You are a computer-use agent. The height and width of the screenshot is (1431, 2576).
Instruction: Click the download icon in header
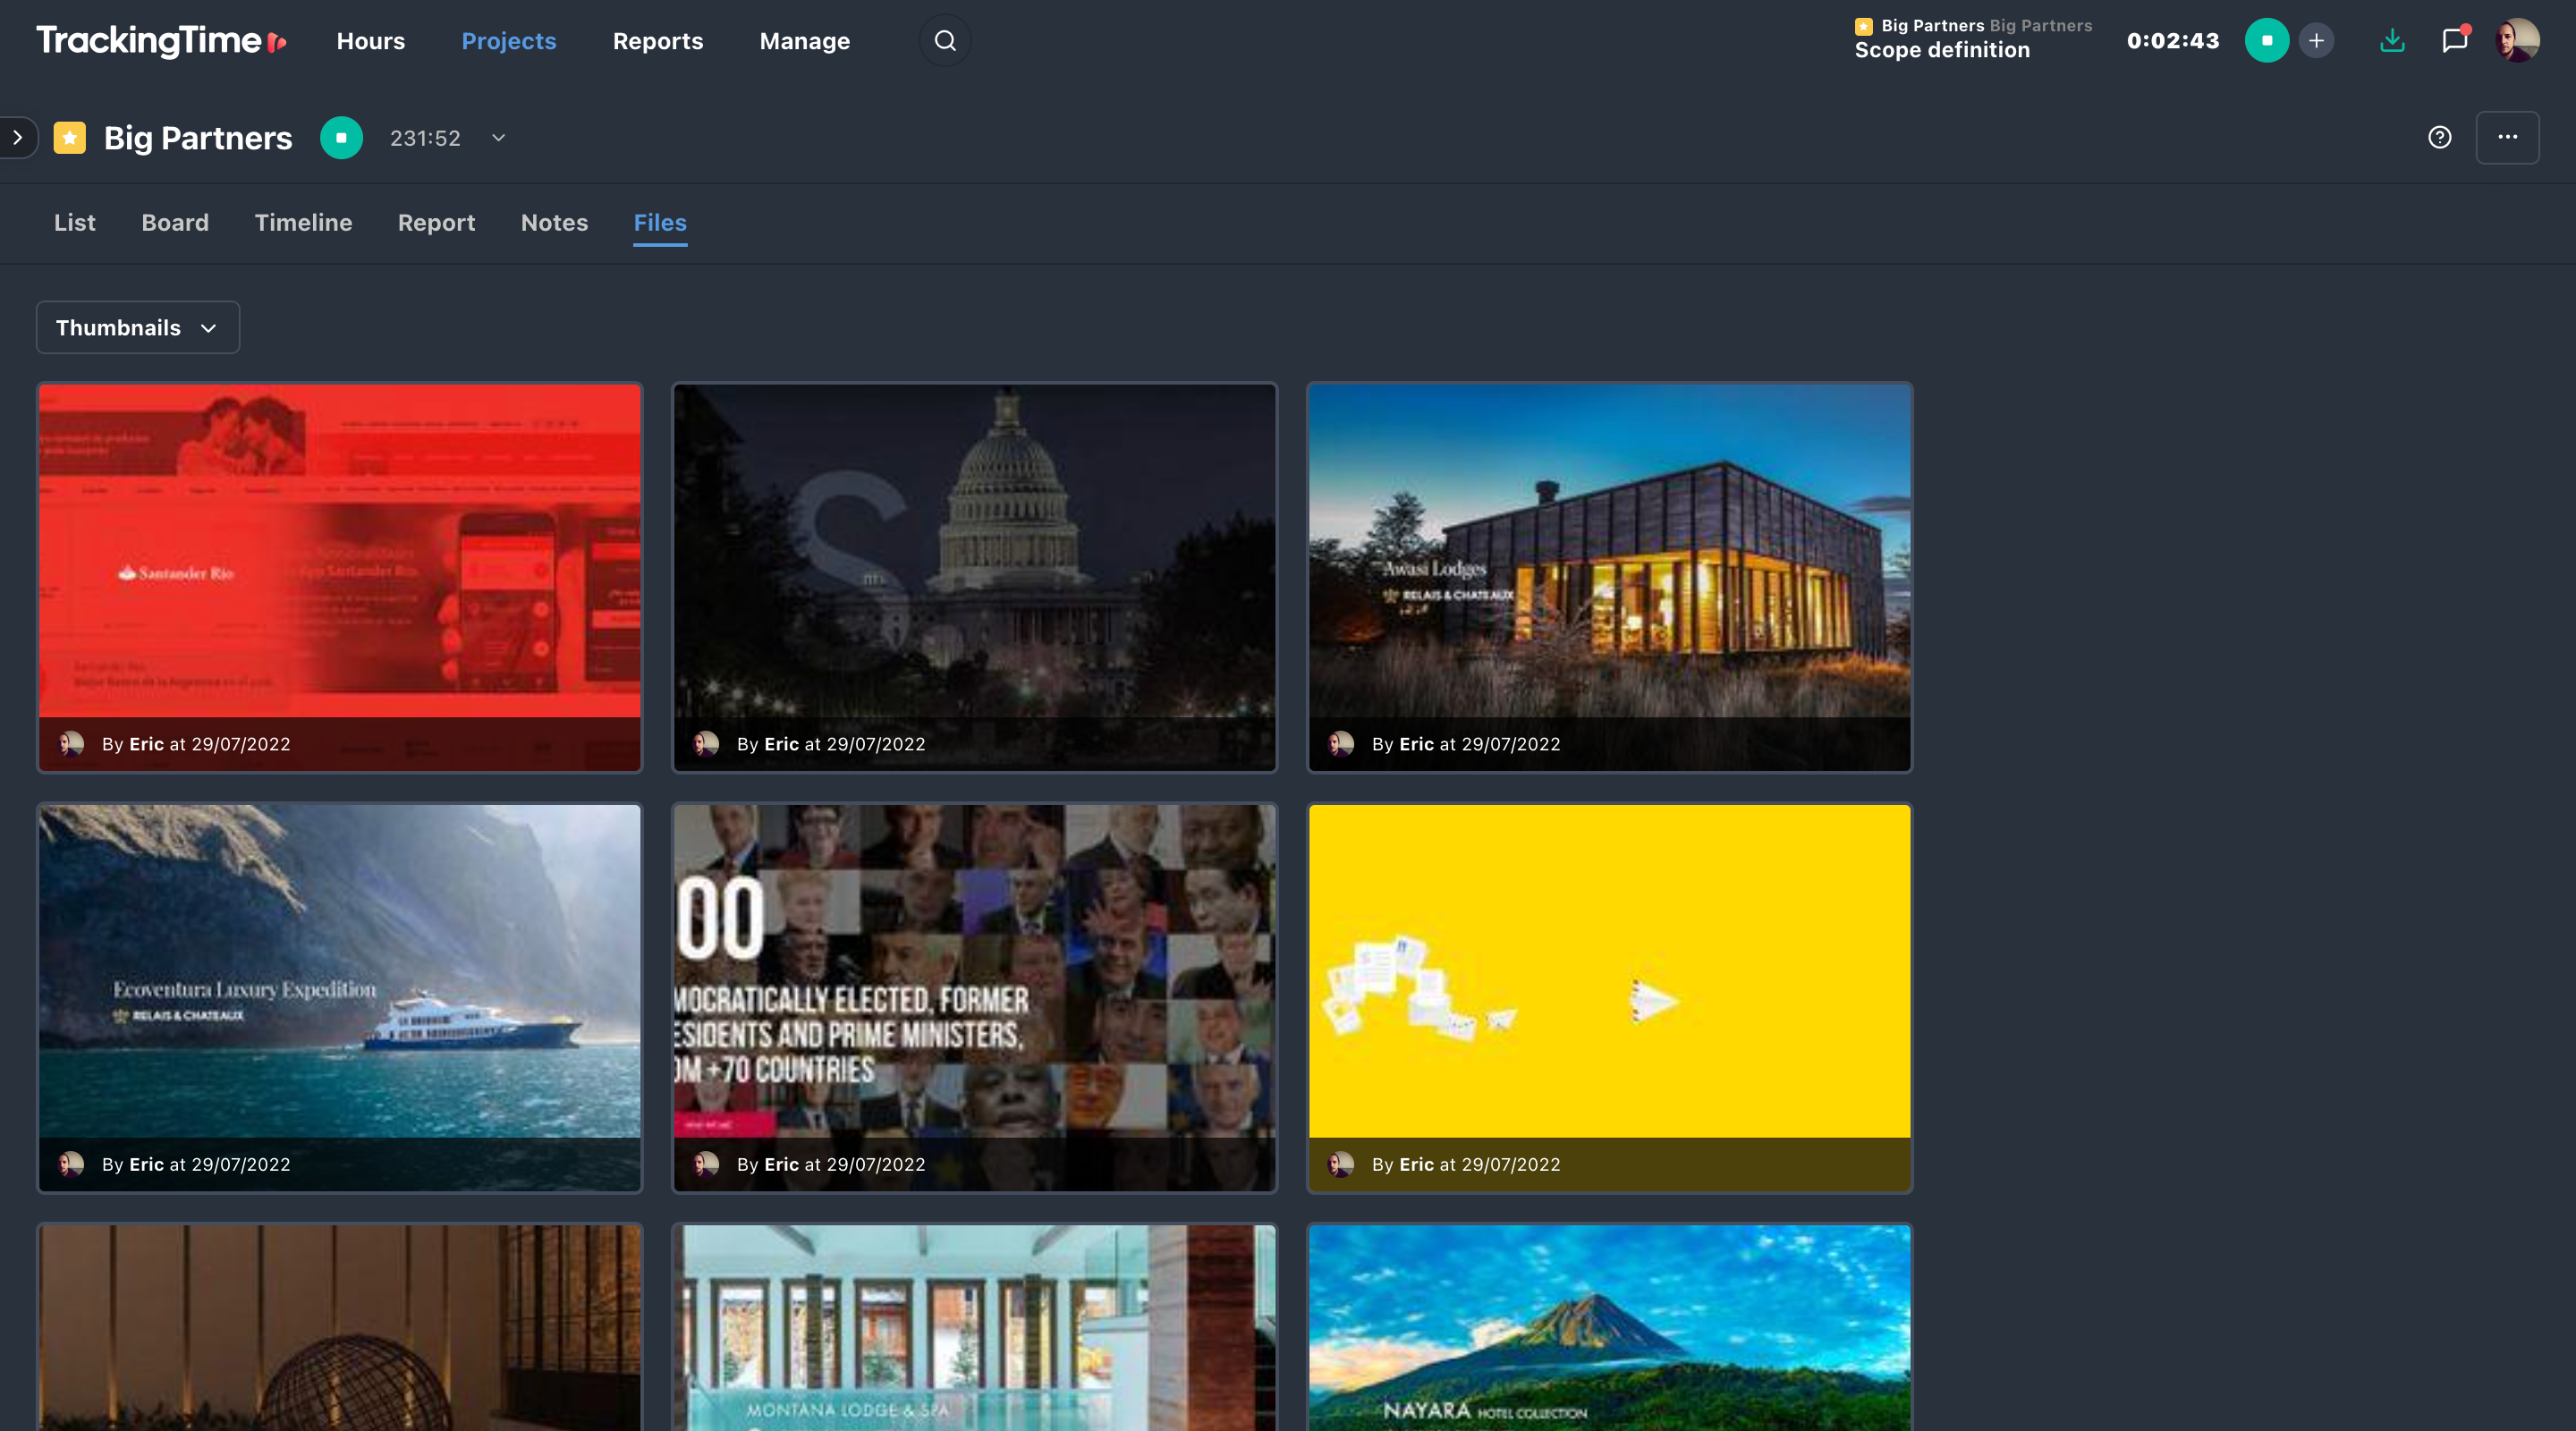coord(2392,41)
